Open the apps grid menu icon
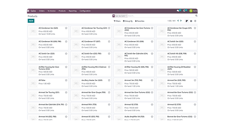 pyautogui.click(x=28, y=11)
